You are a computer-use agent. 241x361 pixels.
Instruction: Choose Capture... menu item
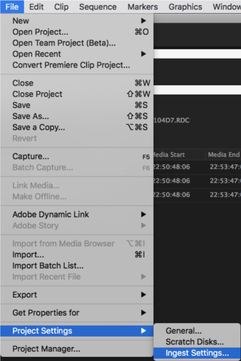[x=77, y=156]
